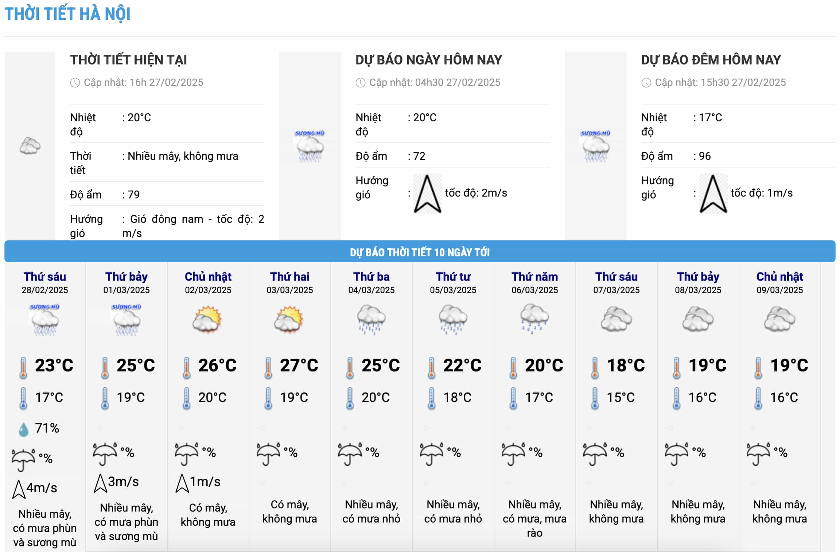The height and width of the screenshot is (552, 840).
Task: Click the current humidity value 79
Action: point(133,194)
